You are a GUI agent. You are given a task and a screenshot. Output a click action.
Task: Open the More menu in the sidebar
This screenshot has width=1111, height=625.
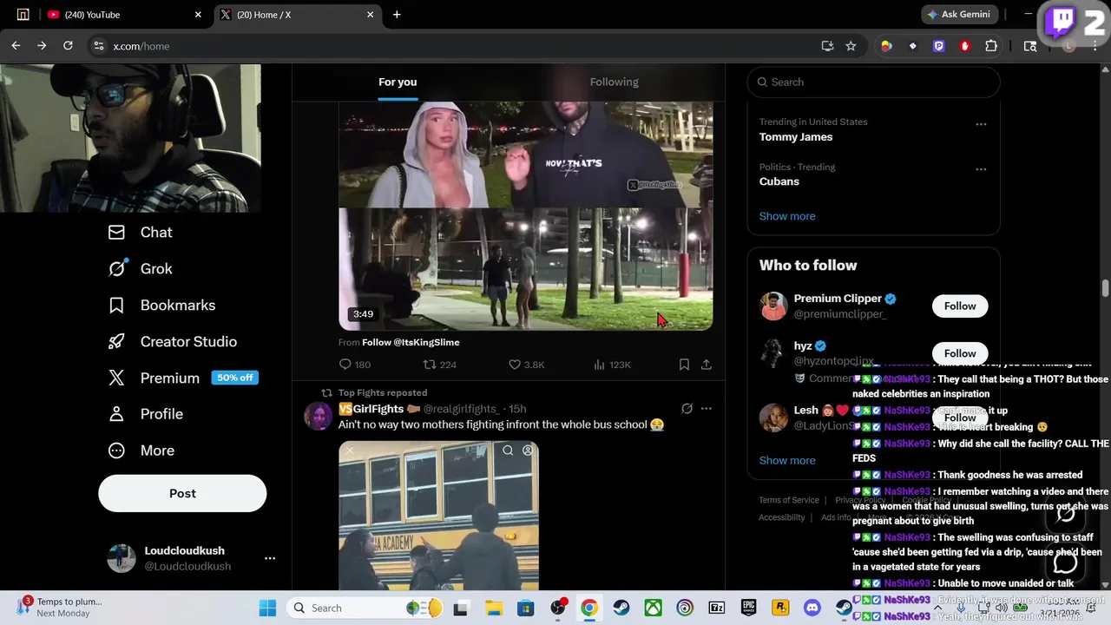pyautogui.click(x=141, y=451)
